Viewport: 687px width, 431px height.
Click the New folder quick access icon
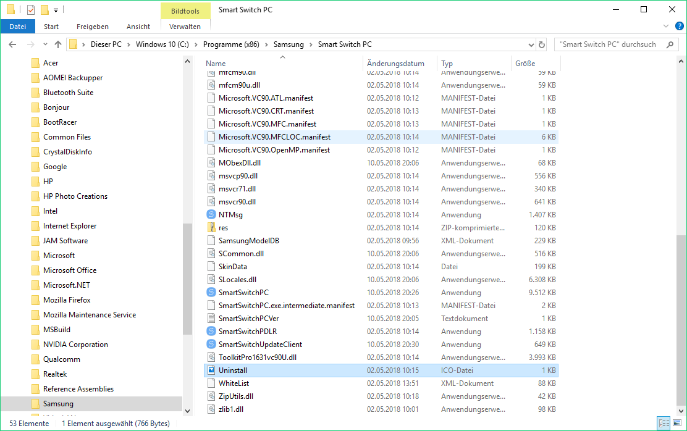click(44, 10)
